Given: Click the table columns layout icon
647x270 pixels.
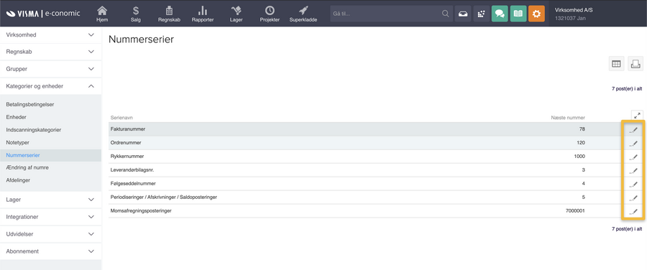Looking at the screenshot, I should click(617, 63).
